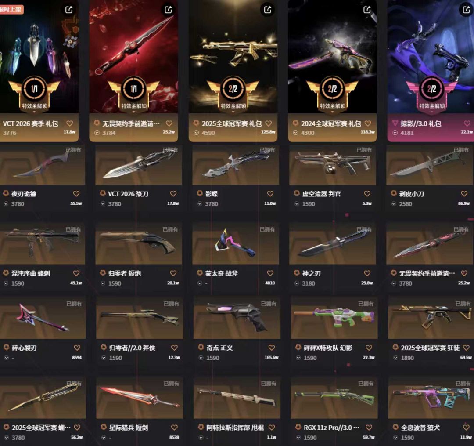Screen dimensions: 474x446
Task: Like the 剥皮小刀 knife skin
Action: point(464,194)
